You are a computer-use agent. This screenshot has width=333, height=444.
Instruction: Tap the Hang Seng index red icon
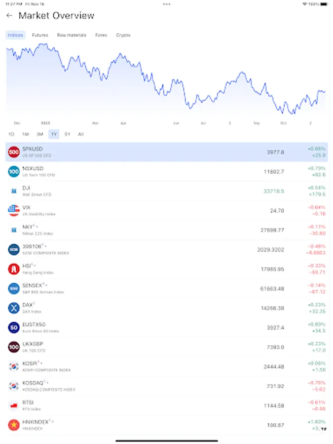tap(14, 269)
